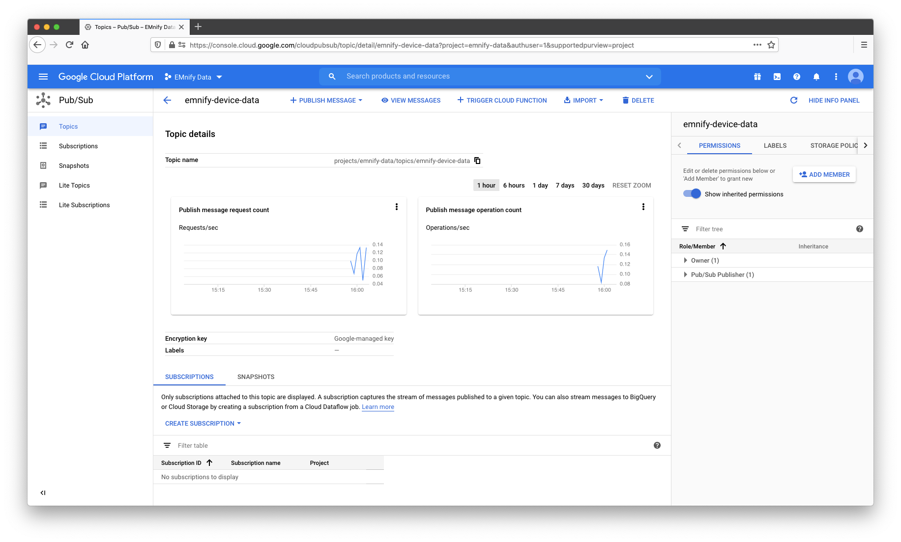Open the Publish Message dropdown
This screenshot has height=542, width=901.
pos(326,100)
